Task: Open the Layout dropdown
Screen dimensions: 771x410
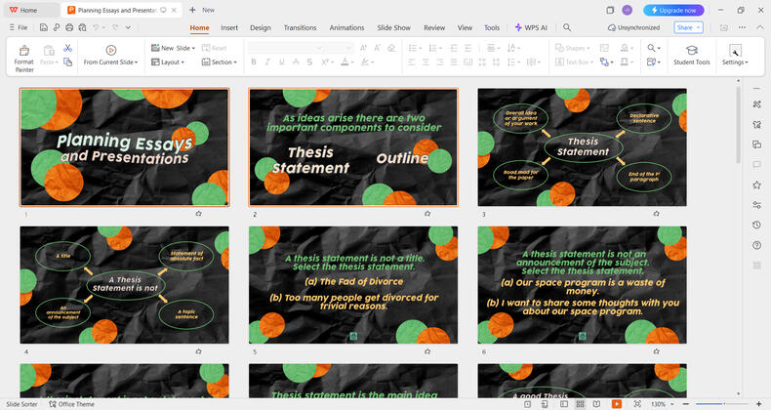Action: 168,61
